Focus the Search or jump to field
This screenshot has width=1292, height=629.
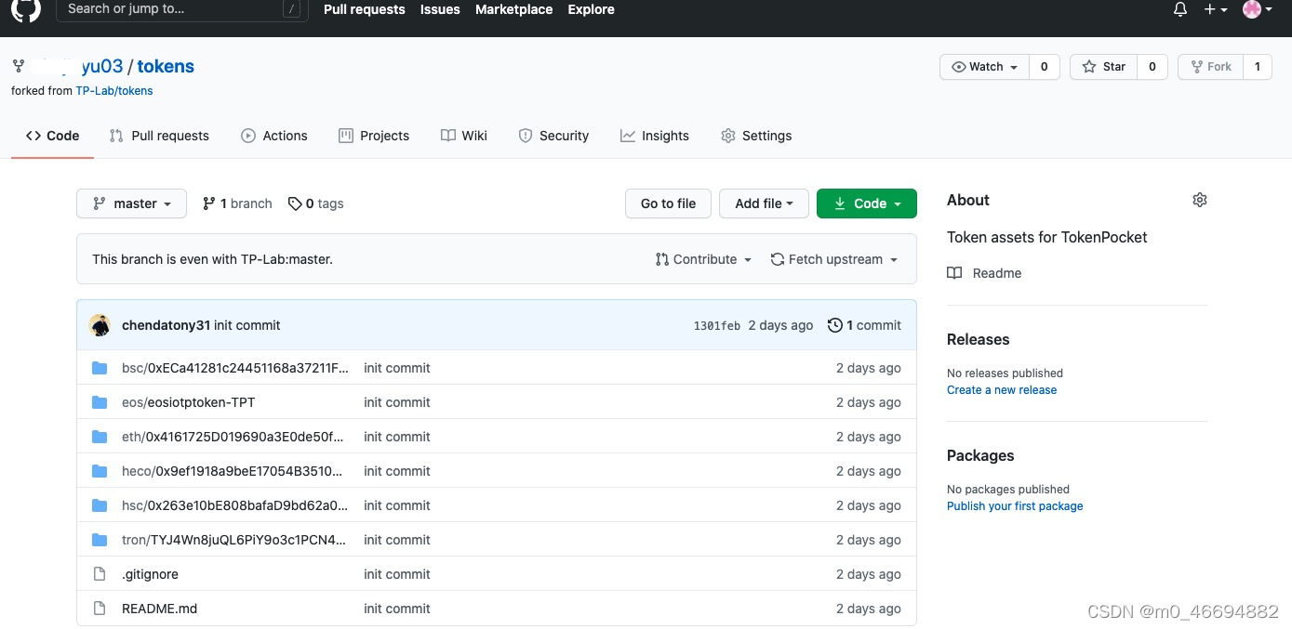click(181, 9)
